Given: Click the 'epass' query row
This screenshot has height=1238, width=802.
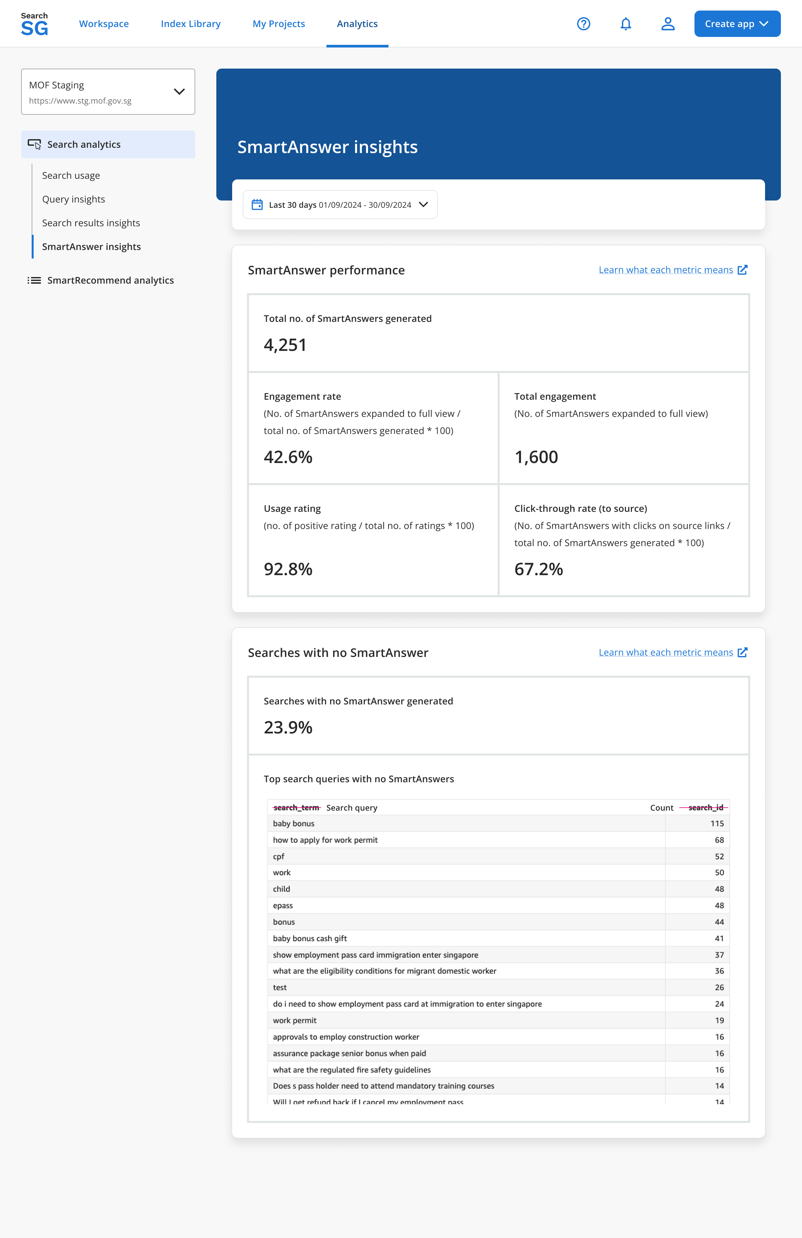Looking at the screenshot, I should pos(498,906).
